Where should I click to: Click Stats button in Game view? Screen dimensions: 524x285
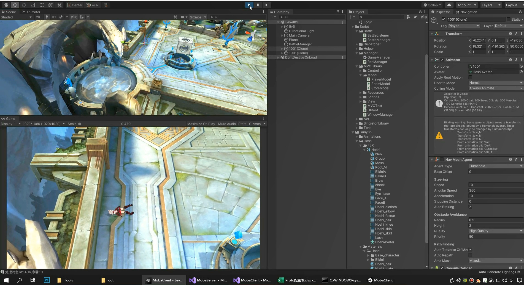(x=242, y=124)
